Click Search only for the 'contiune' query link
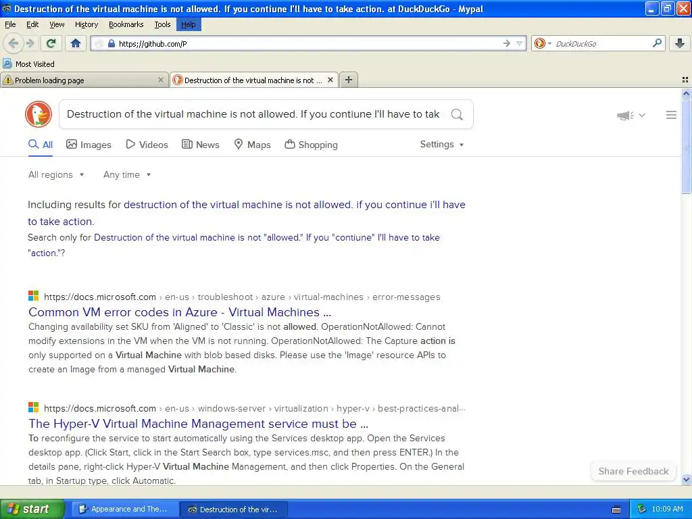Image resolution: width=692 pixels, height=519 pixels. tap(233, 245)
